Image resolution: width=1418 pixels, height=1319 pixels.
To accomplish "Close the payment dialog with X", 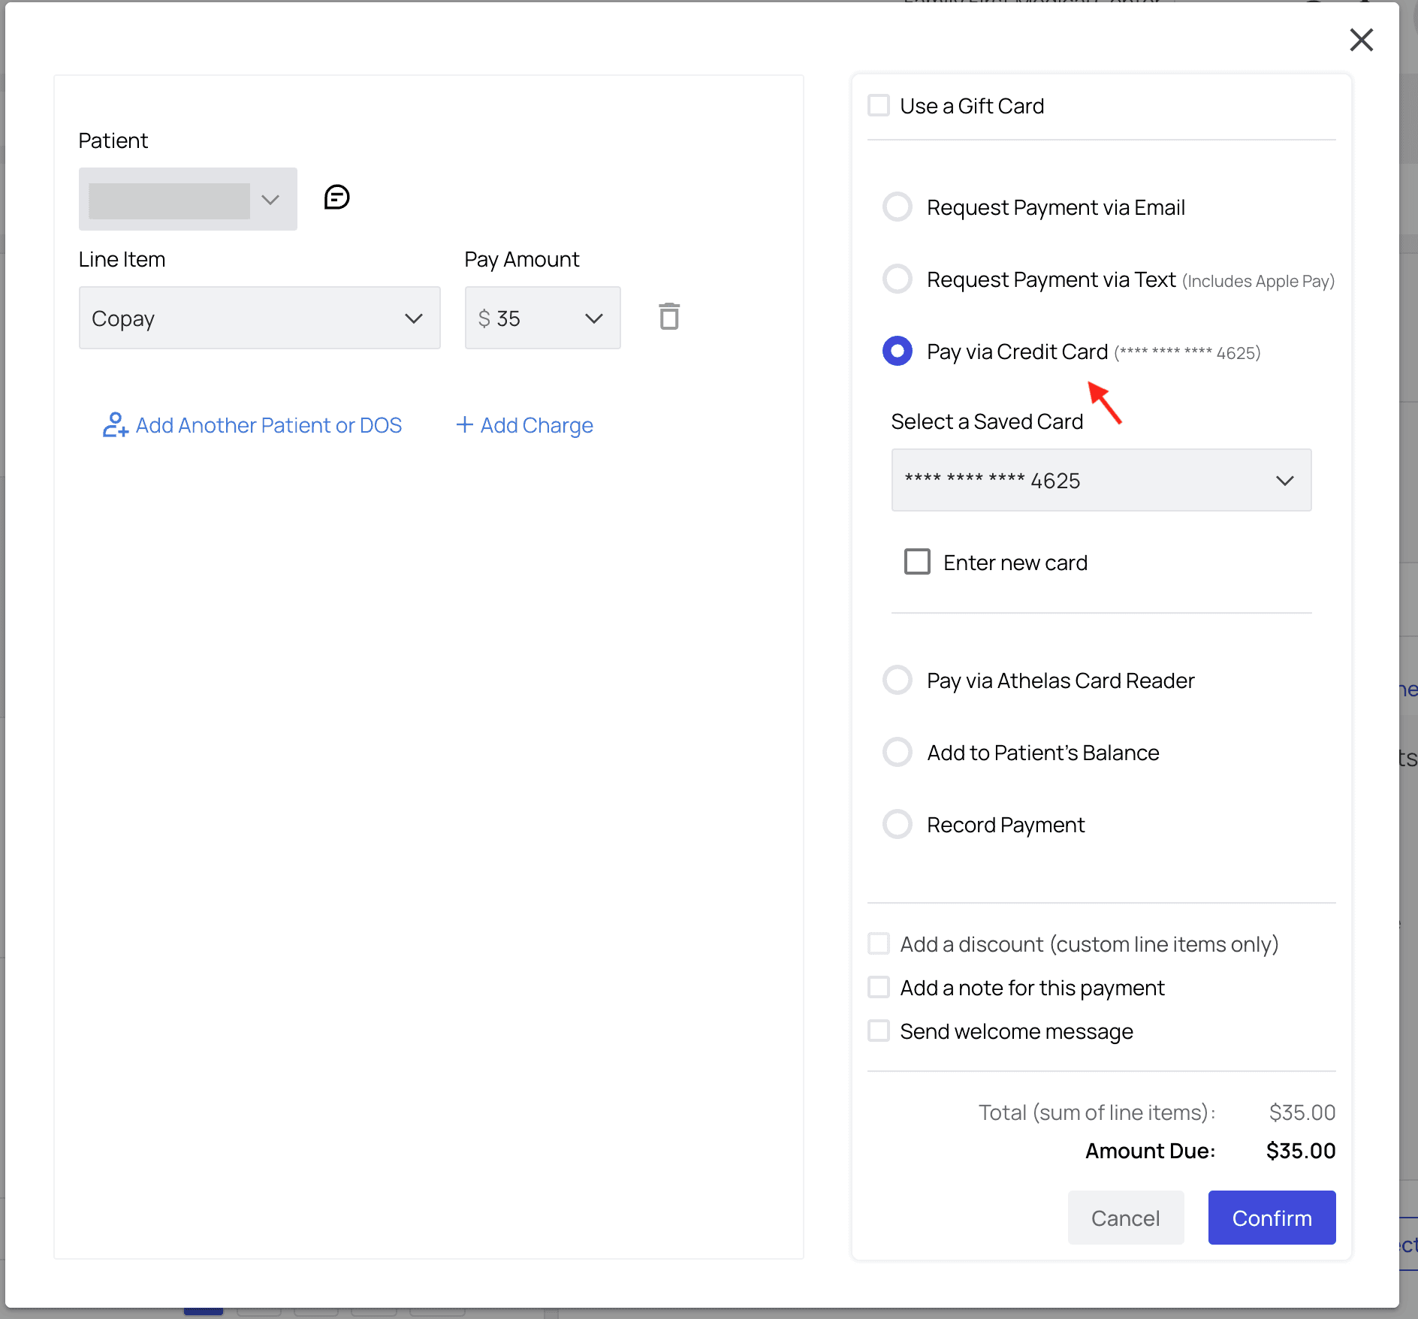I will coord(1361,40).
